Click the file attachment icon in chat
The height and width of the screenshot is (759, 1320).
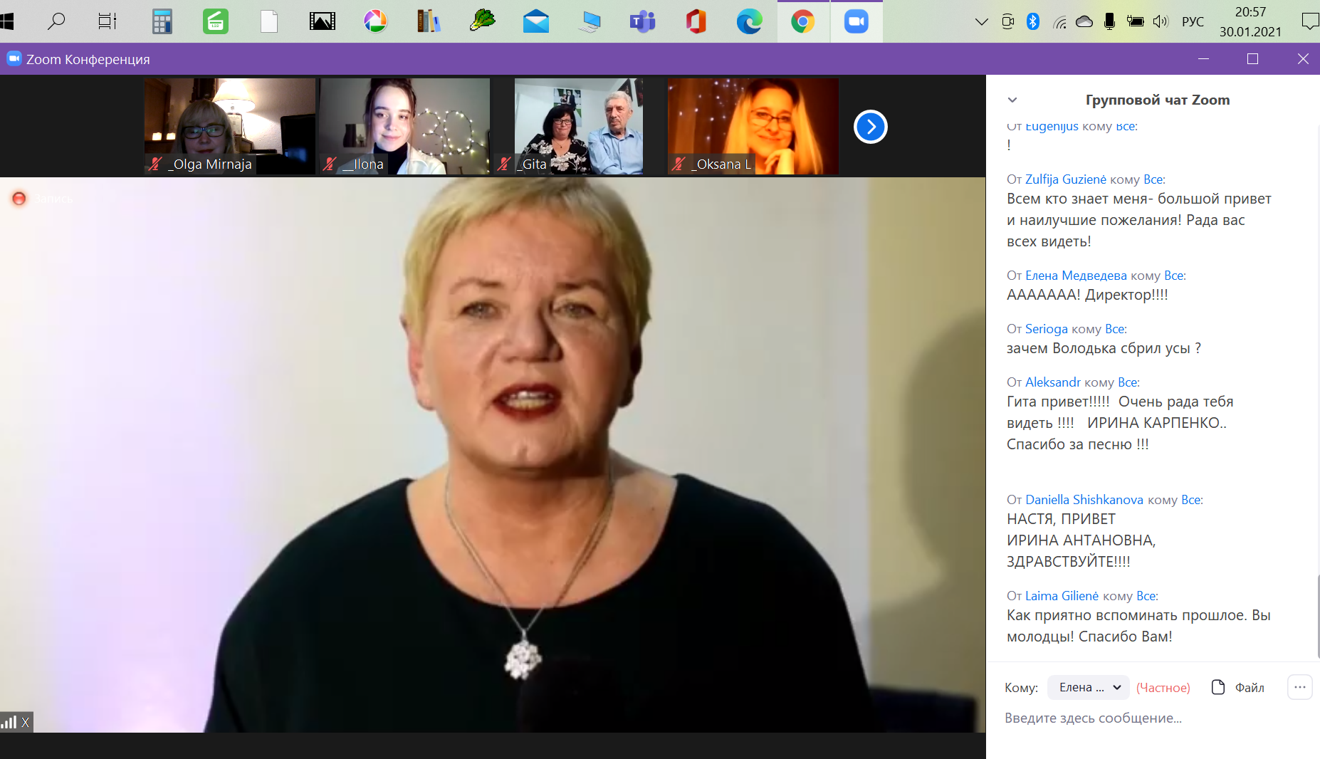point(1218,687)
